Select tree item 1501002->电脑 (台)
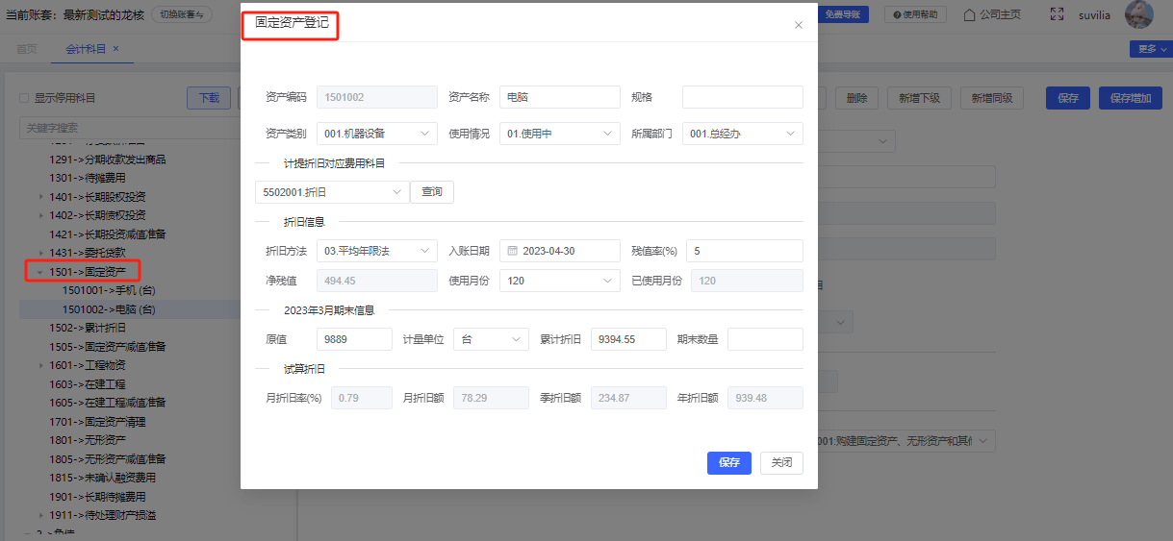Screen dimensions: 1173x541 pyautogui.click(x=109, y=309)
